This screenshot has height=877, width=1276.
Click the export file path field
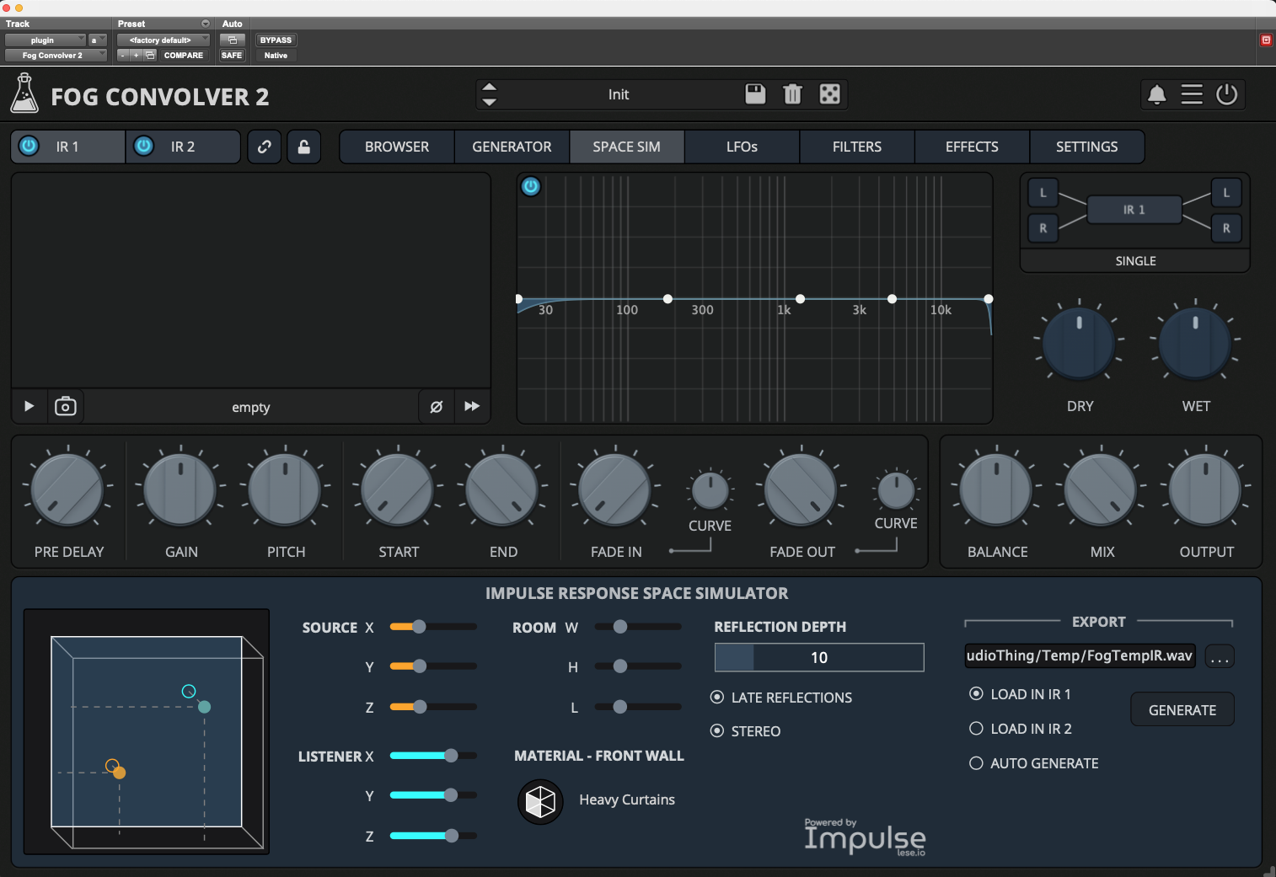[x=1080, y=656]
